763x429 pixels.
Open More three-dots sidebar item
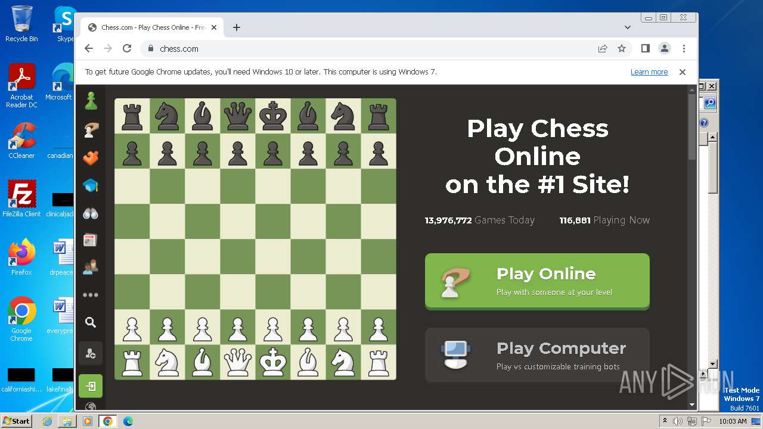[x=91, y=295]
